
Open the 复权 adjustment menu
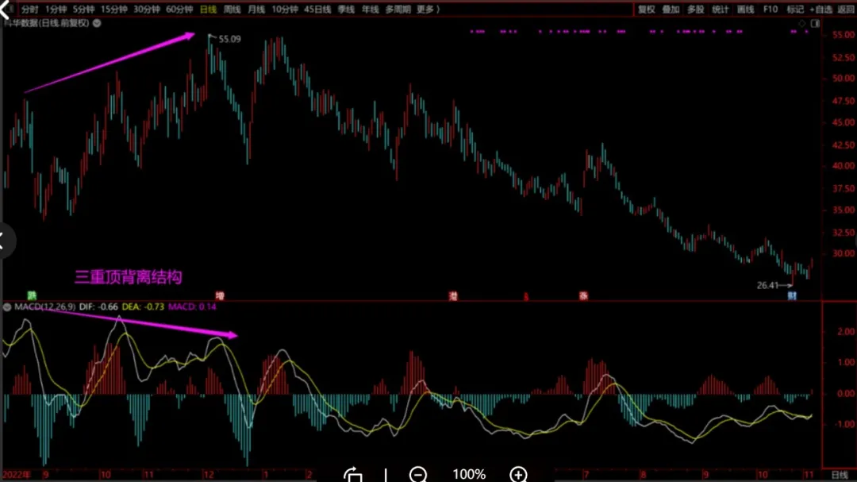click(x=647, y=10)
